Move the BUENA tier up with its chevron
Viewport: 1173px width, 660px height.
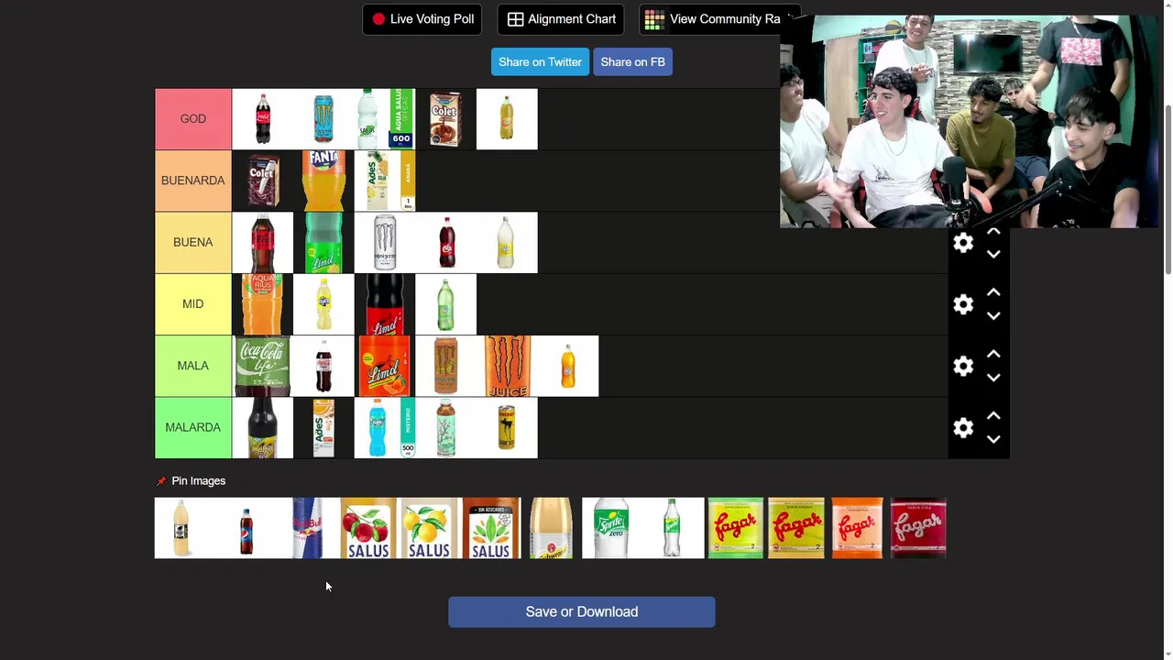(x=993, y=232)
